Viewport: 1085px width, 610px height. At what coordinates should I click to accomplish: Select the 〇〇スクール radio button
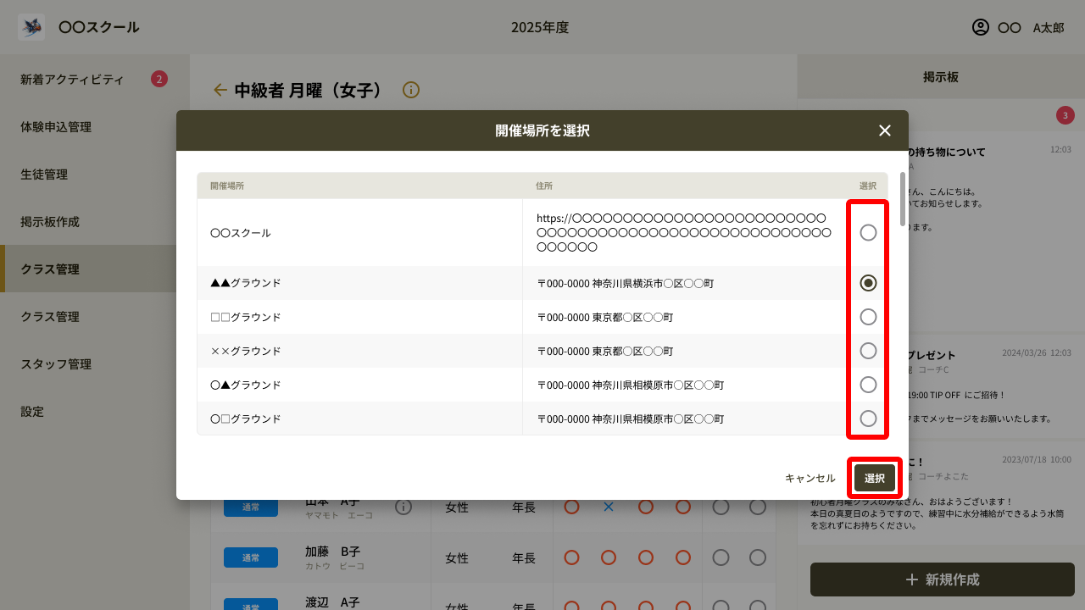(x=868, y=232)
